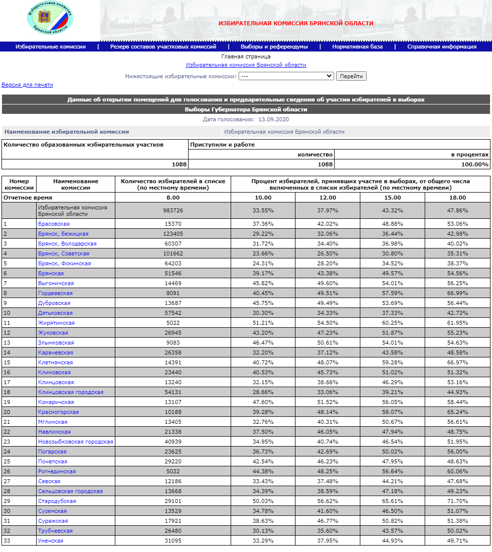Open the Суземская commission link
Image resolution: width=492 pixels, height=552 pixels.
pyautogui.click(x=52, y=511)
